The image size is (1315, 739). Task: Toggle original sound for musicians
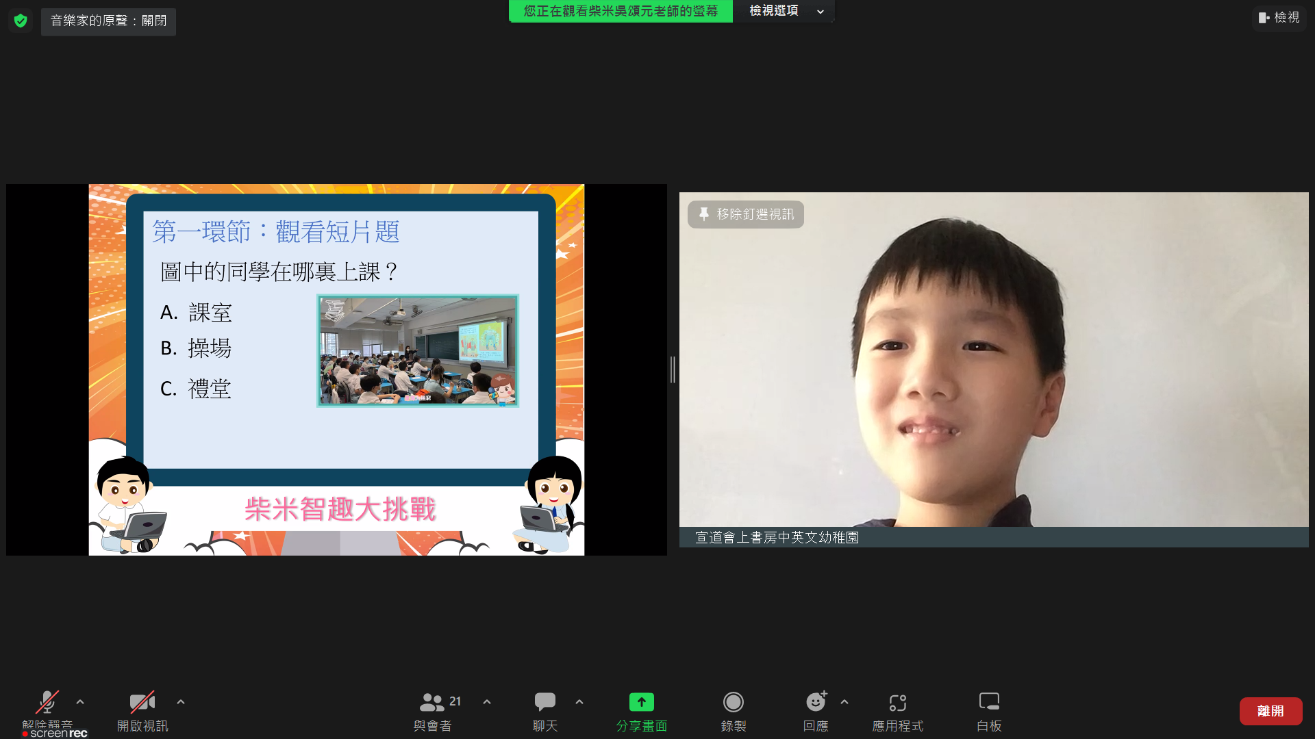tap(108, 21)
